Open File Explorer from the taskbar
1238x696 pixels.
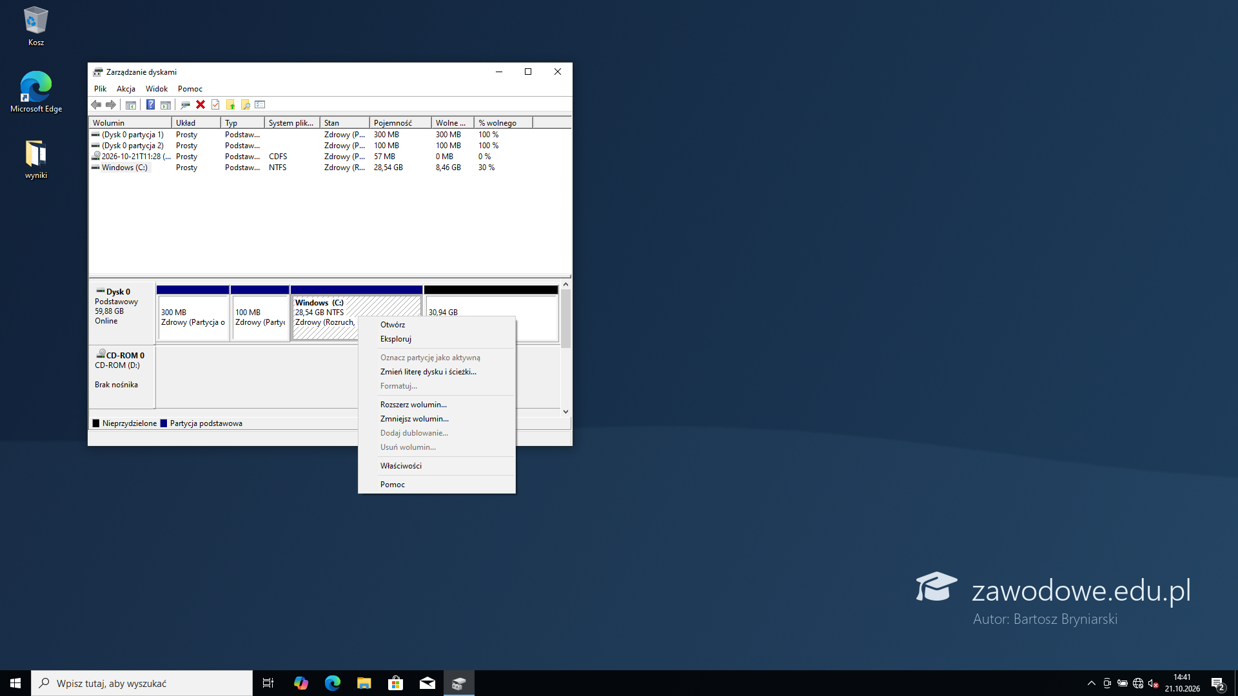pos(364,683)
